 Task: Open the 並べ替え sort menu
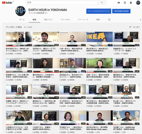134,27
